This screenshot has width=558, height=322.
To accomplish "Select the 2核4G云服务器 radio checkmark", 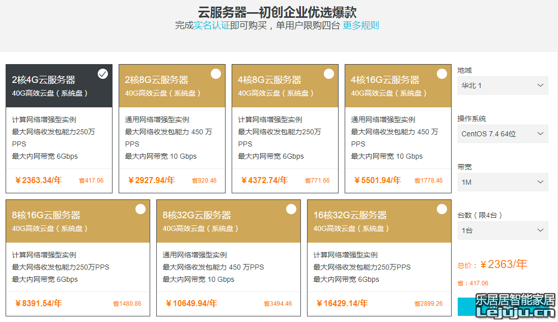I will 102,74.
